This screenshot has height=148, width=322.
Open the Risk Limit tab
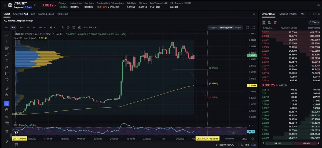[63, 14]
